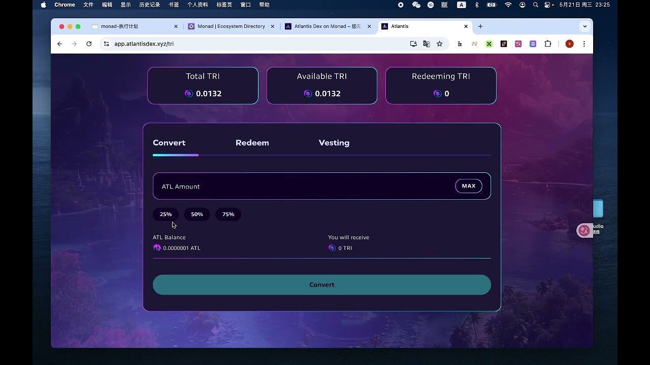Open the 书签 menu

click(174, 5)
